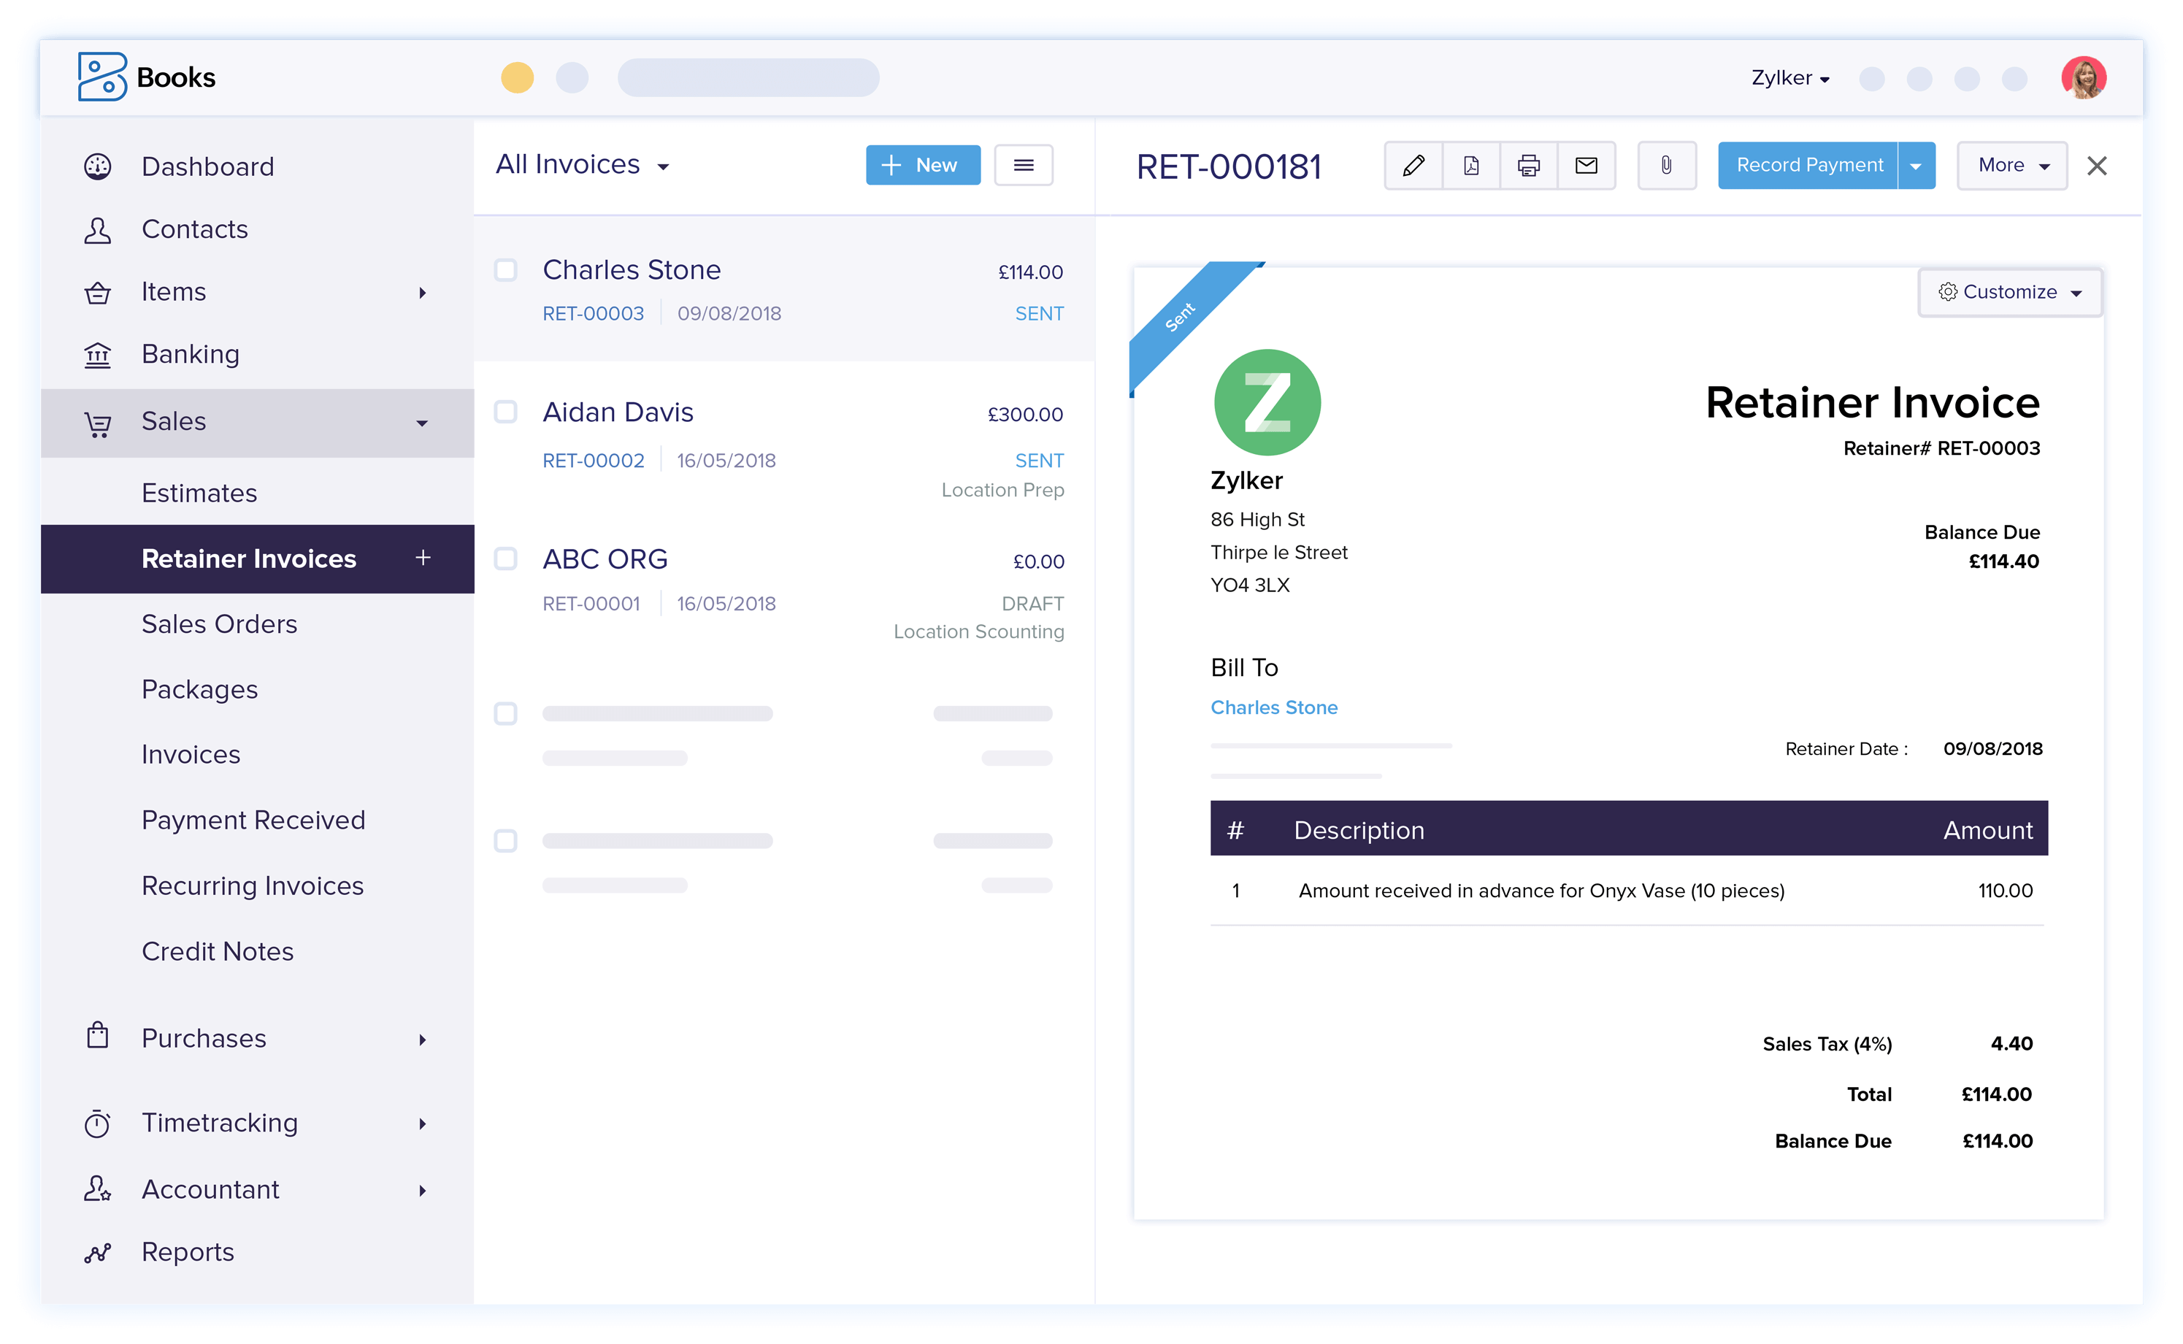Click the PDF download icon
This screenshot has height=1344, width=2183.
click(1471, 165)
